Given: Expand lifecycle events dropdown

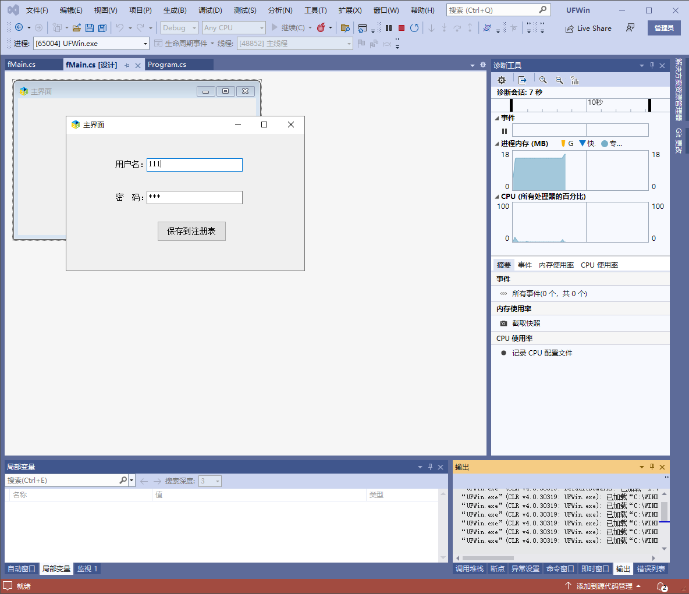Looking at the screenshot, I should 212,44.
